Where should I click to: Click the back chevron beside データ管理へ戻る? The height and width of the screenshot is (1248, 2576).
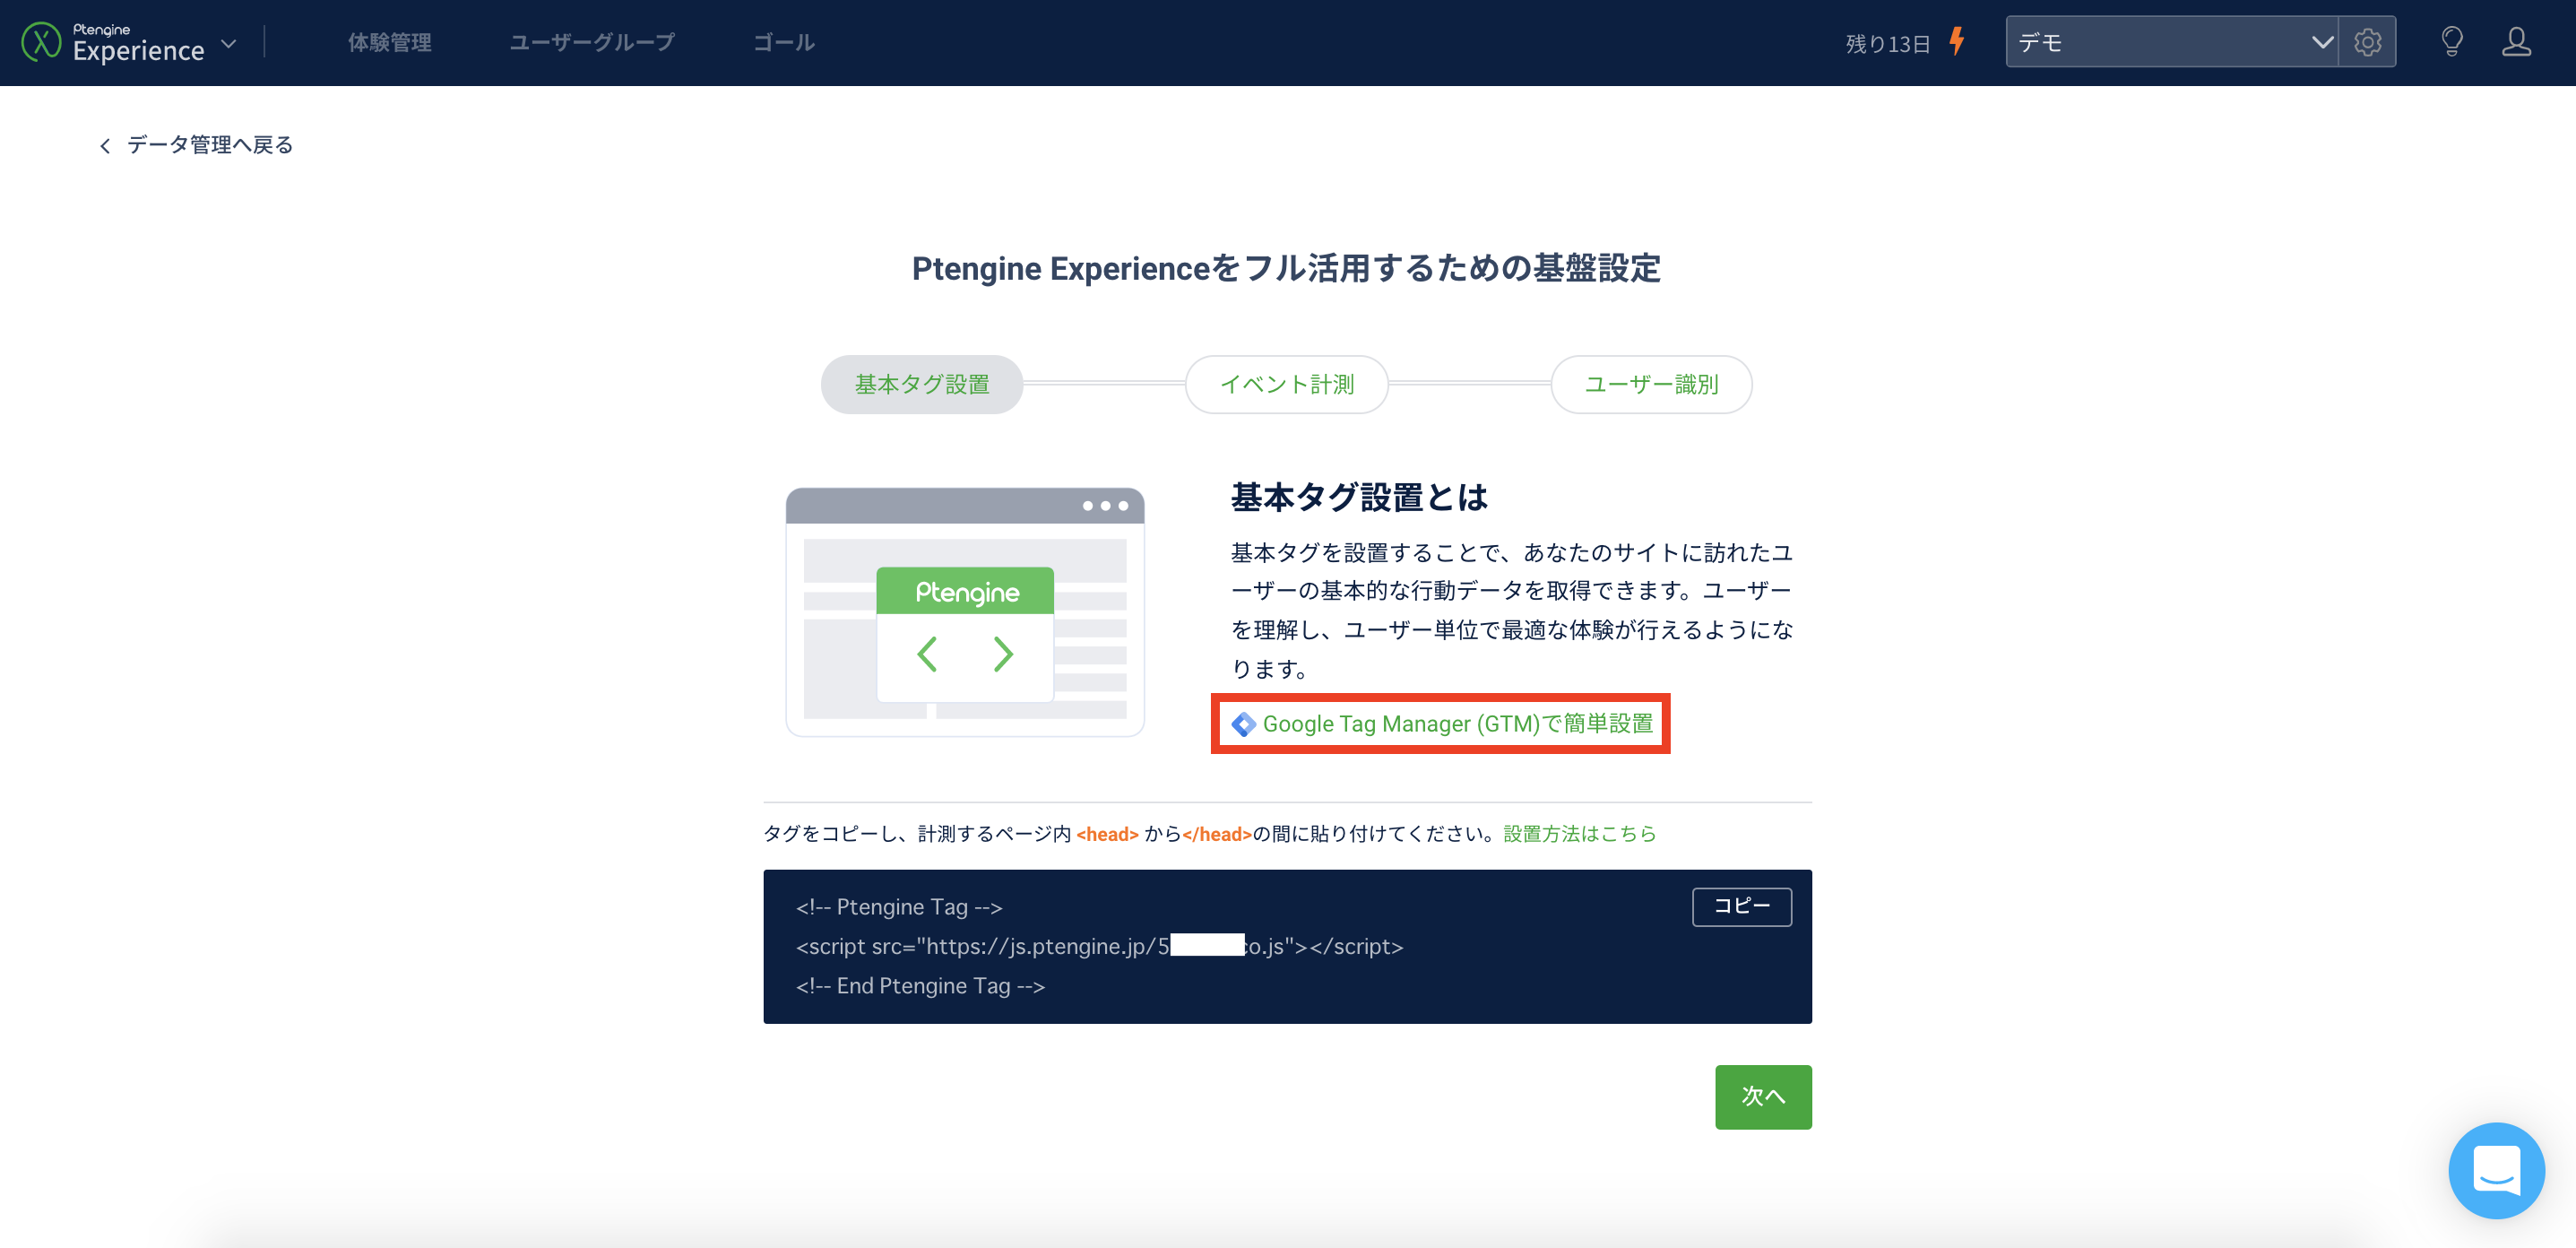[x=105, y=146]
